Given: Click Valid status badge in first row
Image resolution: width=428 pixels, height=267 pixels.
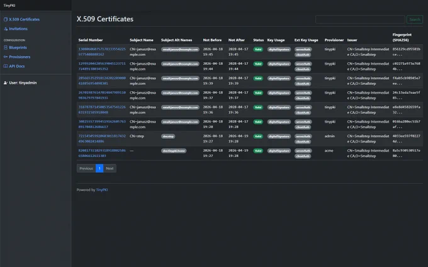Looking at the screenshot, I should [258, 49].
